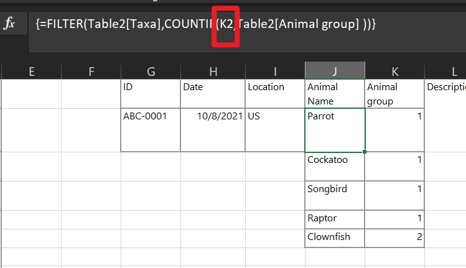The width and height of the screenshot is (466, 268).
Task: Select the group value beside Parrot
Action: point(394,130)
